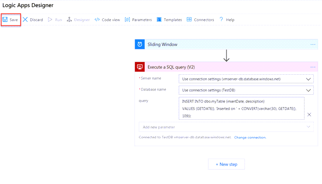Click the Sliding Window trigger title
The height and width of the screenshot is (184, 322).
pyautogui.click(x=162, y=44)
